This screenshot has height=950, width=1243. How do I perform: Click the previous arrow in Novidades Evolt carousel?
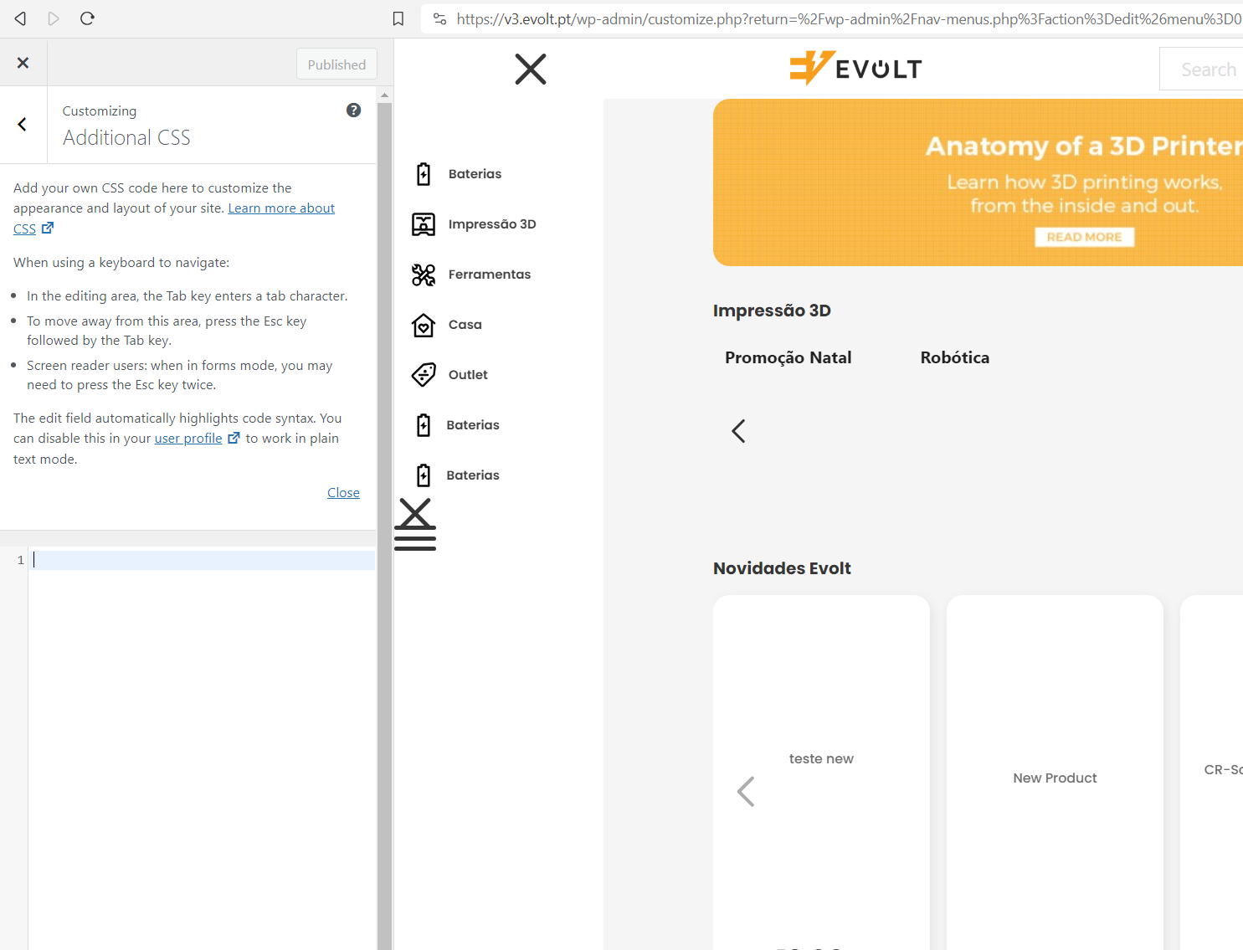click(x=746, y=791)
